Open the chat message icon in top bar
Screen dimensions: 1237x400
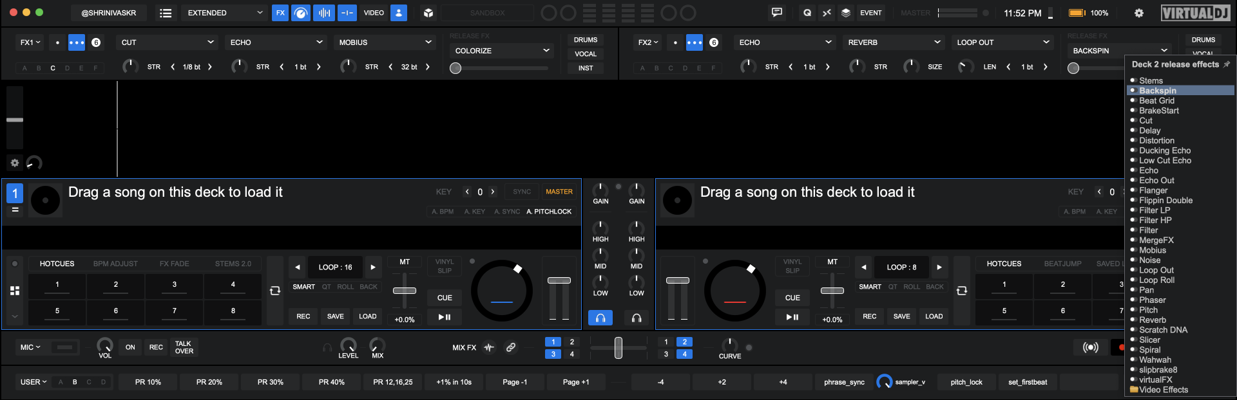(x=777, y=13)
